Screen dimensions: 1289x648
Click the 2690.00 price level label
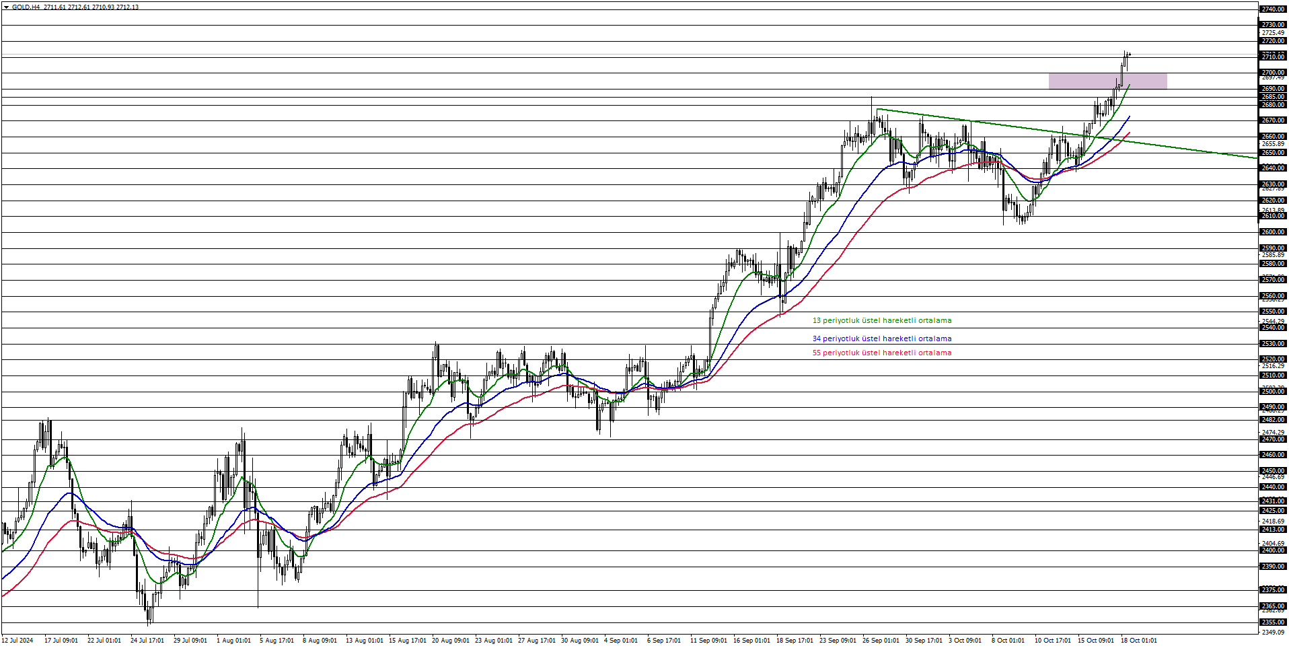tap(1273, 89)
